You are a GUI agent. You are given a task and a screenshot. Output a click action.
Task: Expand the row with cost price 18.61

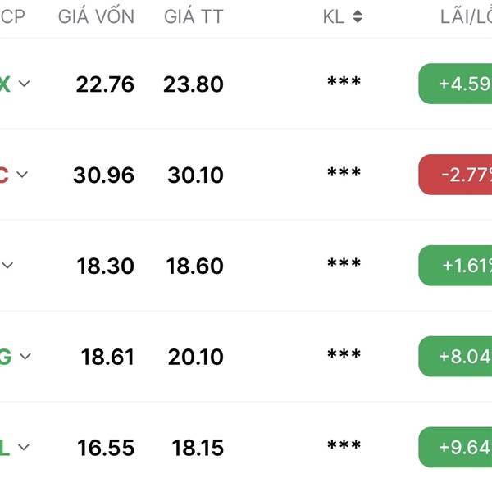pyautogui.click(x=25, y=356)
